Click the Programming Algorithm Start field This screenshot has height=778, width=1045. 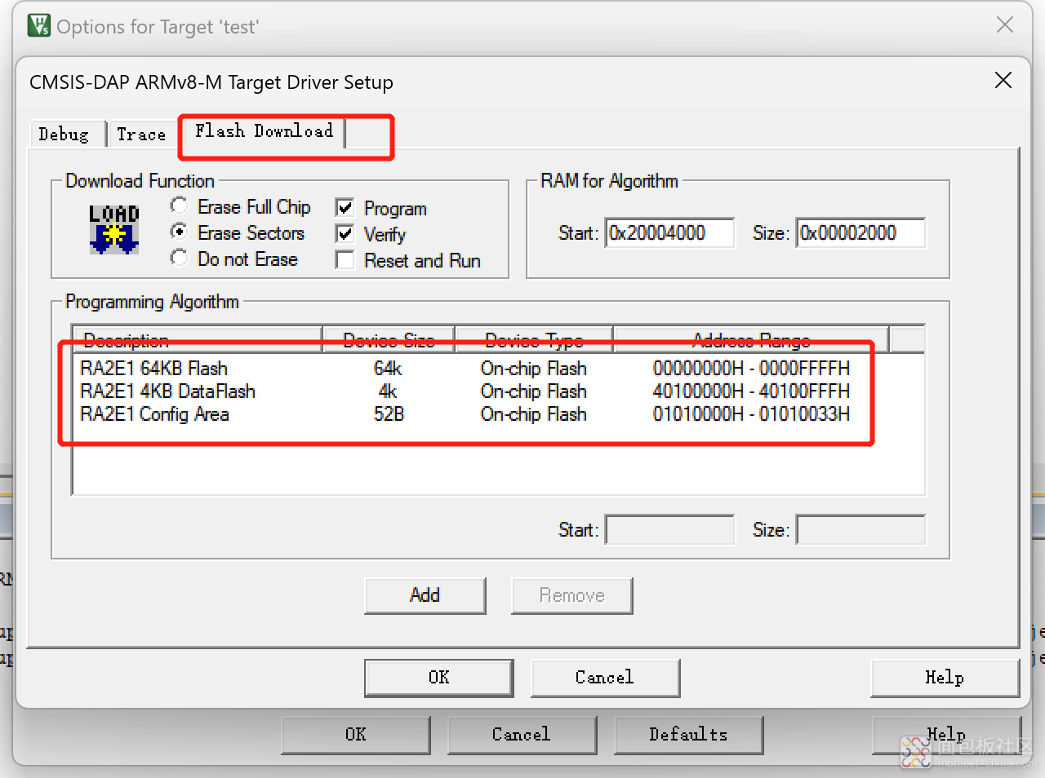pyautogui.click(x=669, y=530)
